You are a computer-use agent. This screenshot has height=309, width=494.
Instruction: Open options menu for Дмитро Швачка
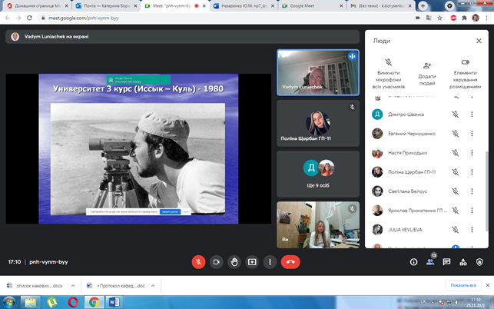click(x=472, y=115)
